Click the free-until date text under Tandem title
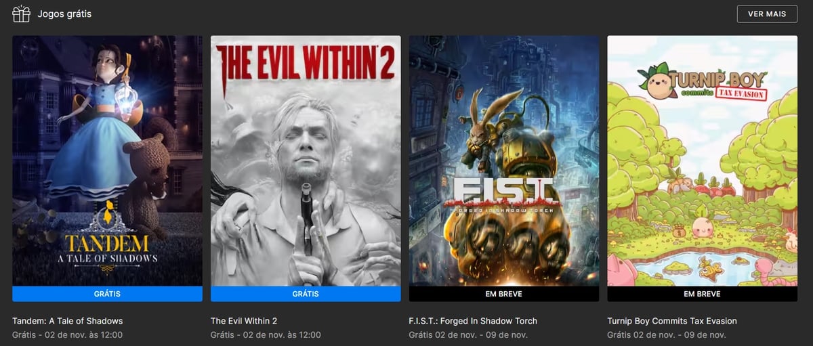813x346 pixels. click(x=67, y=335)
